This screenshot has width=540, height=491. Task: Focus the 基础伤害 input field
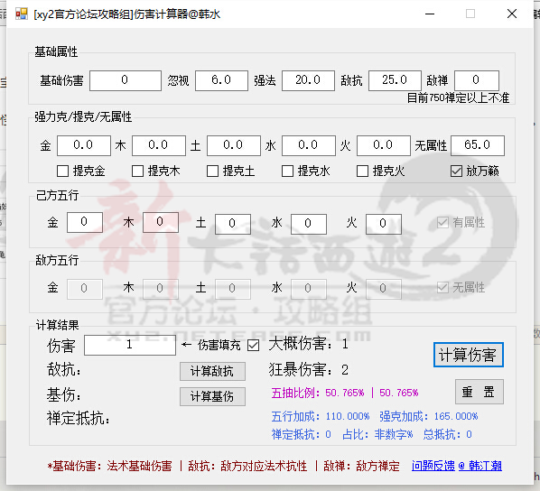126,81
